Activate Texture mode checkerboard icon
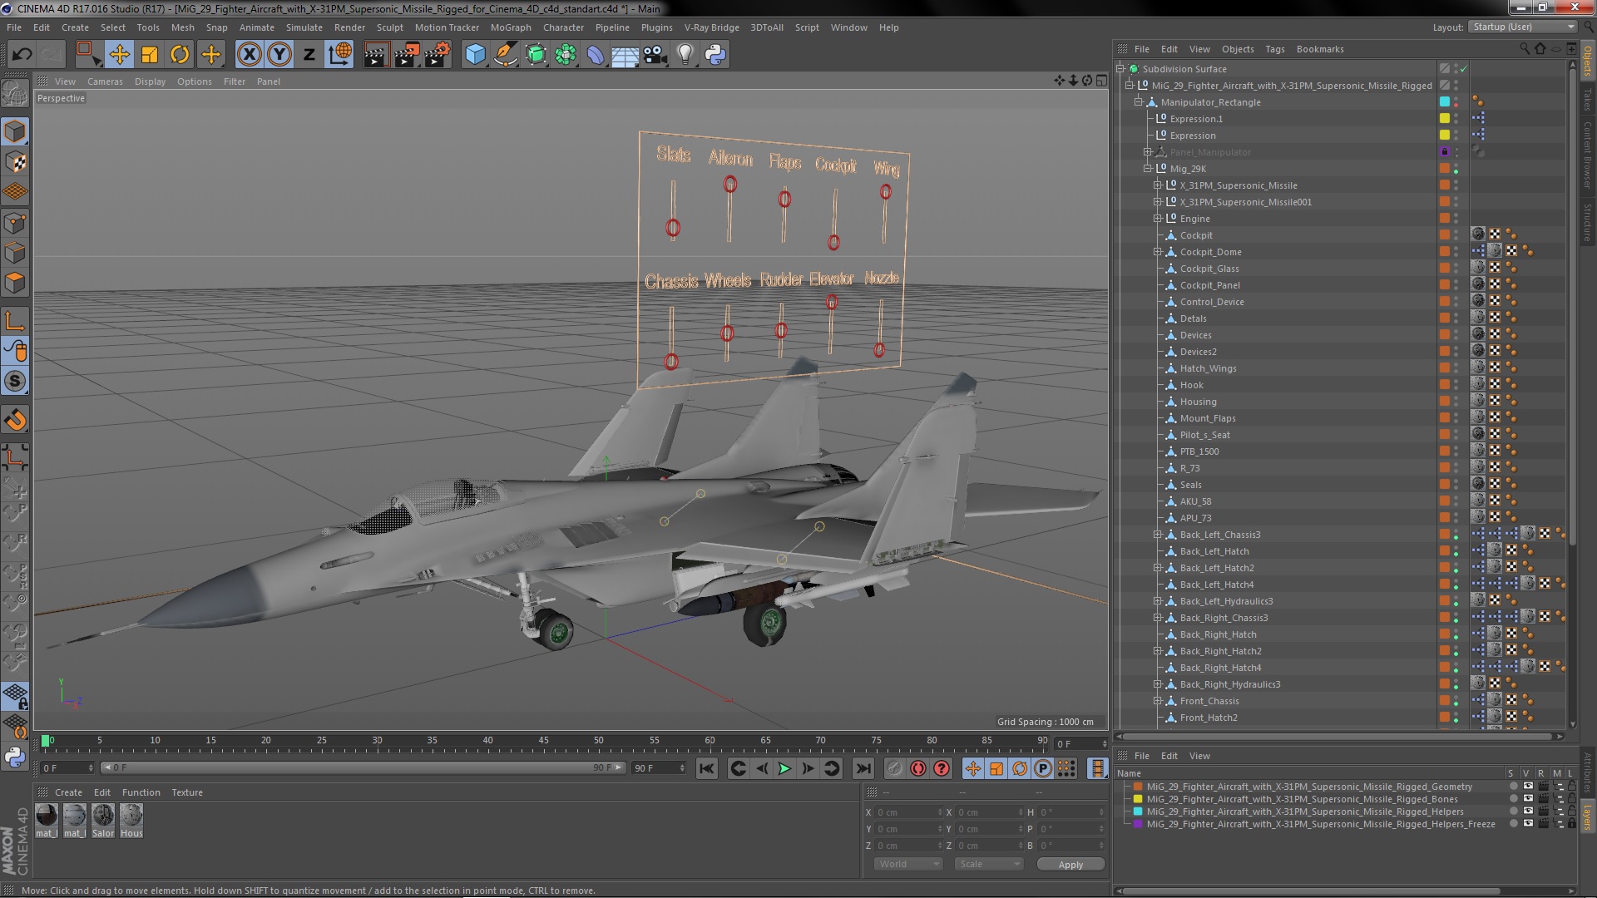The width and height of the screenshot is (1597, 898). (x=15, y=162)
